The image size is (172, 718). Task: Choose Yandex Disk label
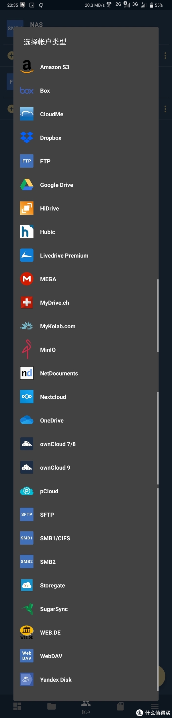(56, 680)
